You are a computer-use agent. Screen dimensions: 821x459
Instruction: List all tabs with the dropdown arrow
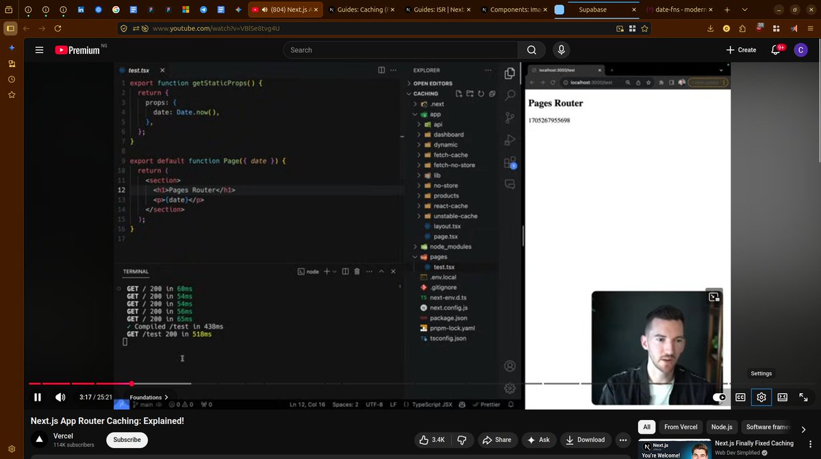click(744, 10)
